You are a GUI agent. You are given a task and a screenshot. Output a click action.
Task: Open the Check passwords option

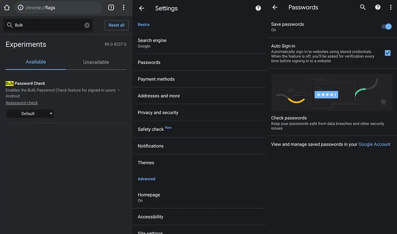point(289,118)
